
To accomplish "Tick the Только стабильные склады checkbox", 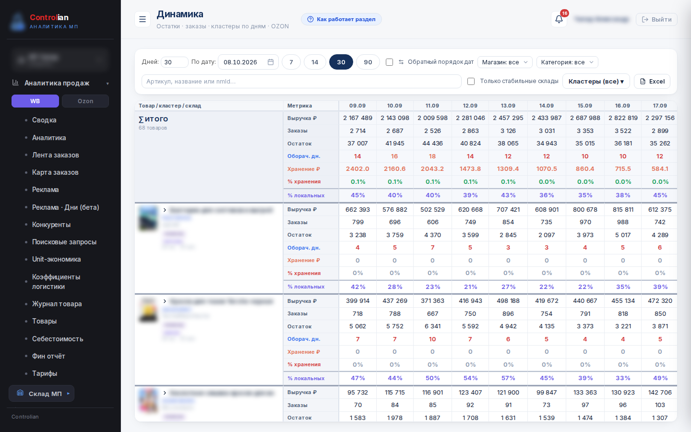I will pos(471,81).
